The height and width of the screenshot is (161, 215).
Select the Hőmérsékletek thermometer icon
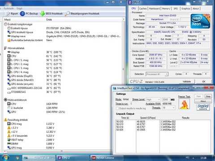5,48
